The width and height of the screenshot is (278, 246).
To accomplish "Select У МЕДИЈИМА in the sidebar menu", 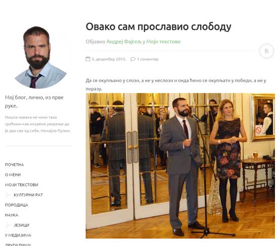I will click(18, 235).
